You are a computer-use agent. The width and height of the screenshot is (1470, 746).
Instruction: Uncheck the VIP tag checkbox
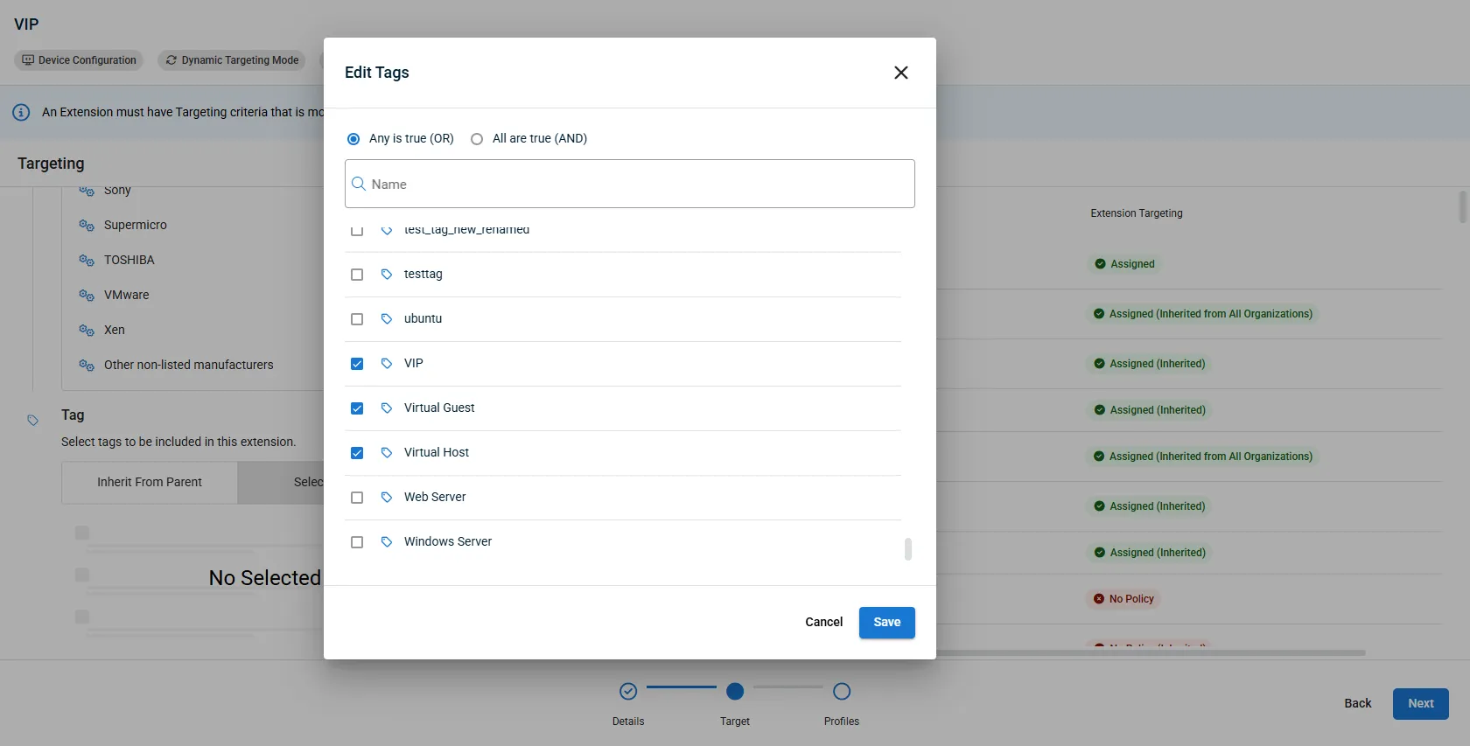(357, 364)
